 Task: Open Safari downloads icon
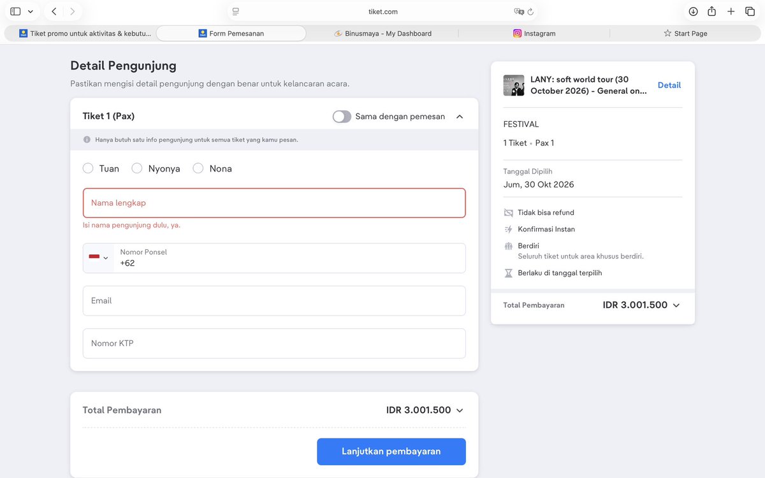coord(693,11)
